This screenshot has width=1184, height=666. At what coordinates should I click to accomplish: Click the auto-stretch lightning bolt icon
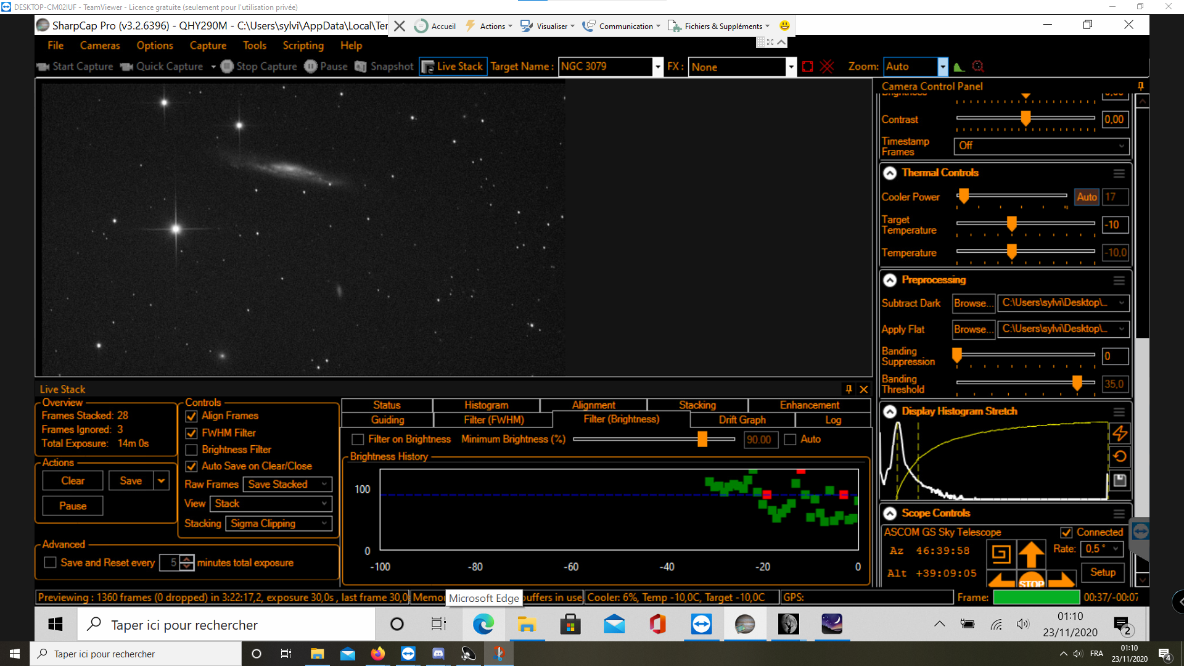(1119, 434)
